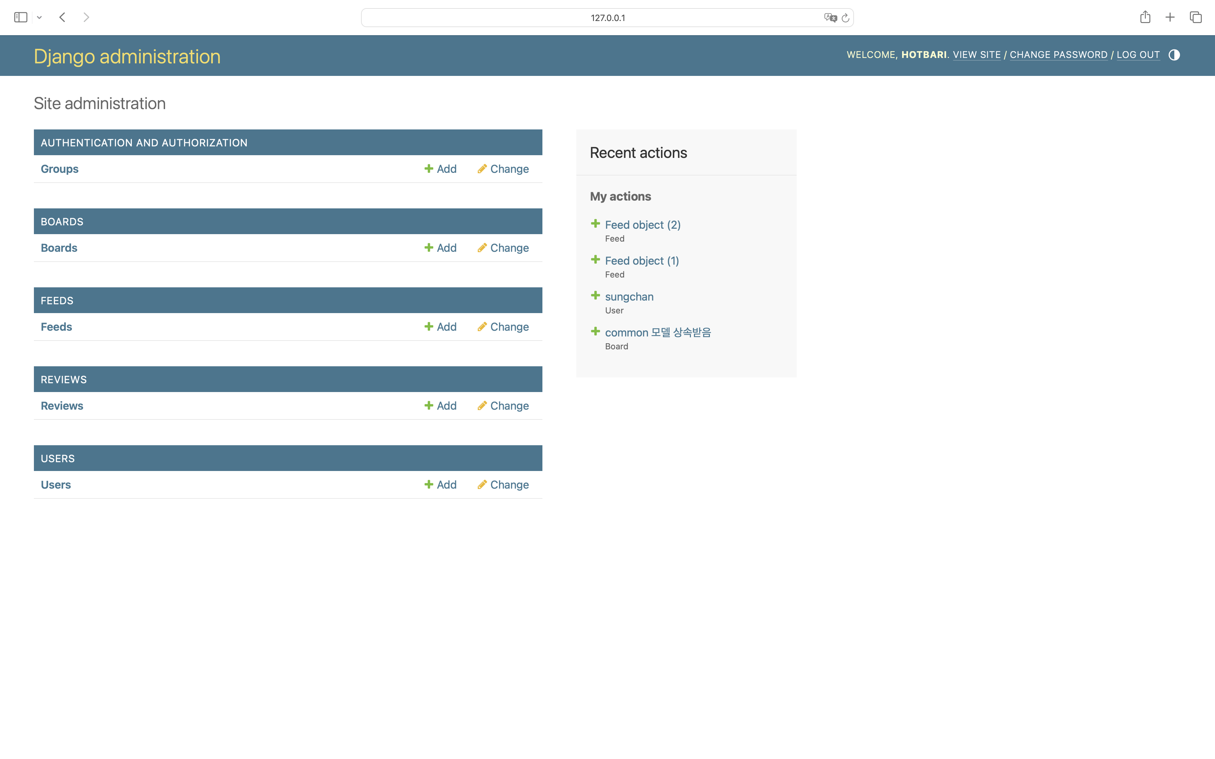The width and height of the screenshot is (1215, 759).
Task: Toggle the light/dark theme icon
Action: point(1174,55)
